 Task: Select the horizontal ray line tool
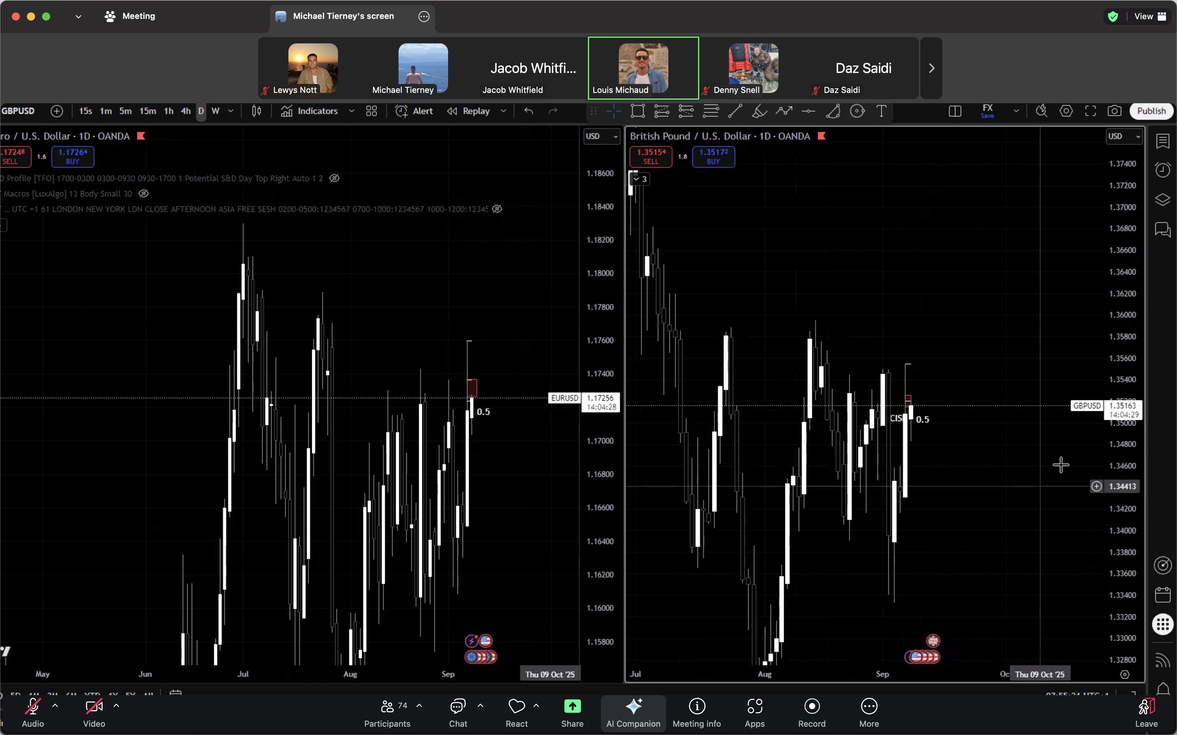point(808,111)
